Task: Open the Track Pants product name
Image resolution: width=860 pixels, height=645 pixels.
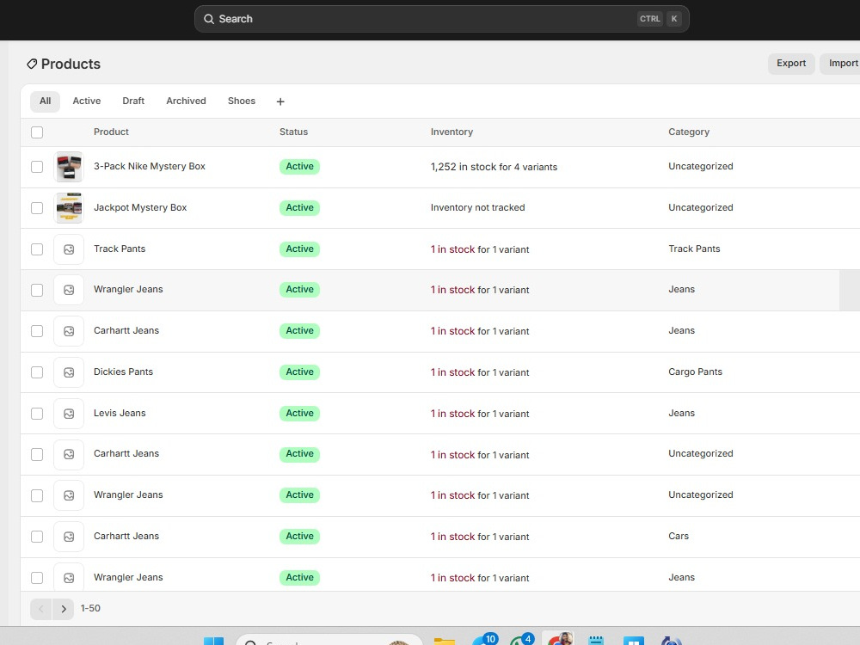Action: click(x=120, y=249)
